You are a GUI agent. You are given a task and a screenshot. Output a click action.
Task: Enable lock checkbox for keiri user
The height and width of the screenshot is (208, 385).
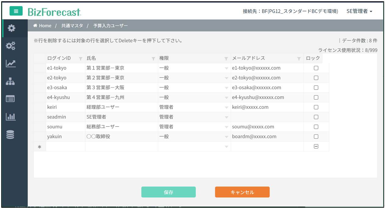point(316,107)
